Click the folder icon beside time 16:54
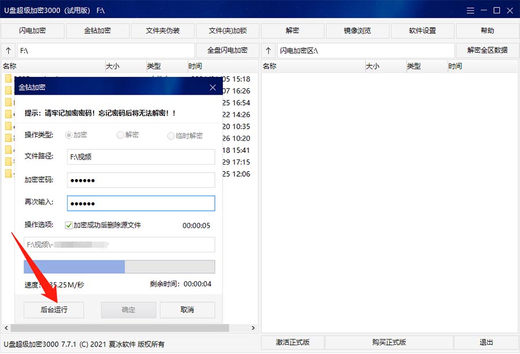 pyautogui.click(x=8, y=102)
